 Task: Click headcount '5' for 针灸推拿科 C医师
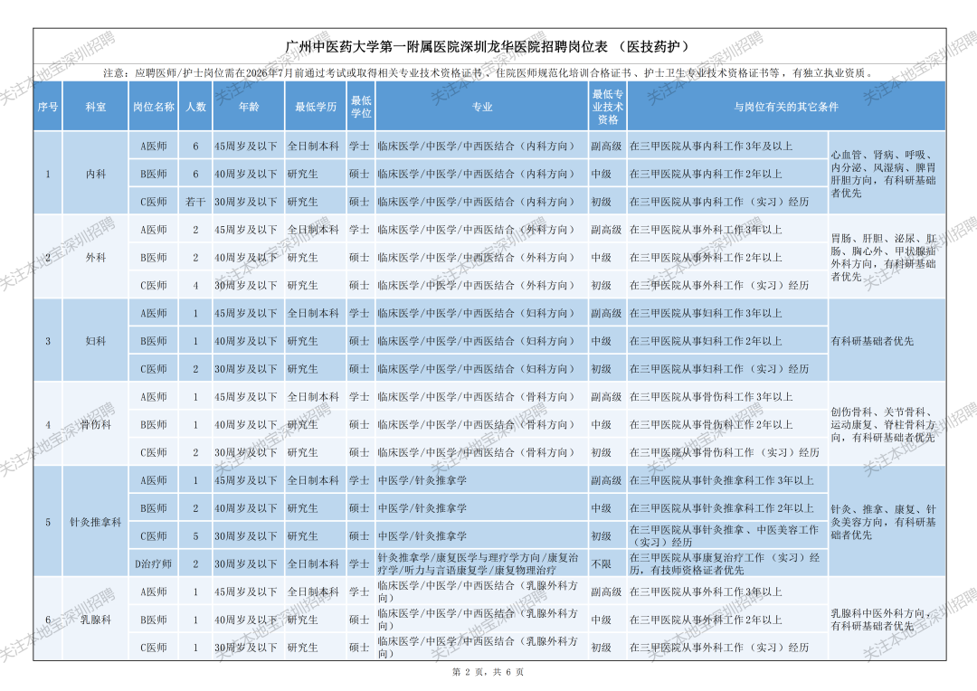click(x=195, y=535)
